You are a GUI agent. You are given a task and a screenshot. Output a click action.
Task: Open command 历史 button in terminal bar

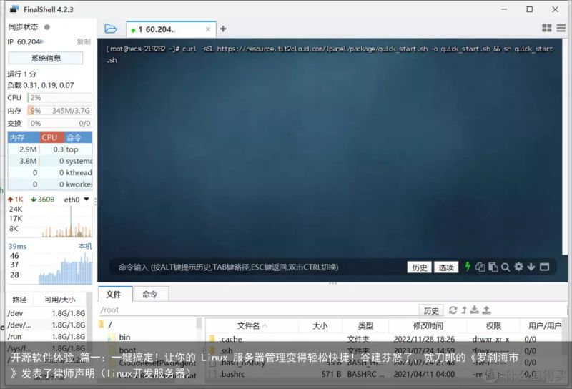click(x=419, y=267)
